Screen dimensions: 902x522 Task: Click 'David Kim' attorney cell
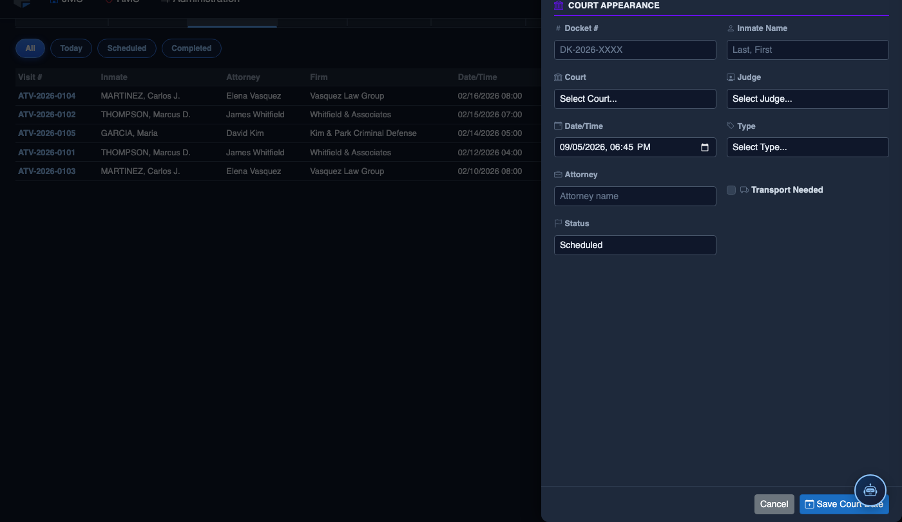click(245, 133)
